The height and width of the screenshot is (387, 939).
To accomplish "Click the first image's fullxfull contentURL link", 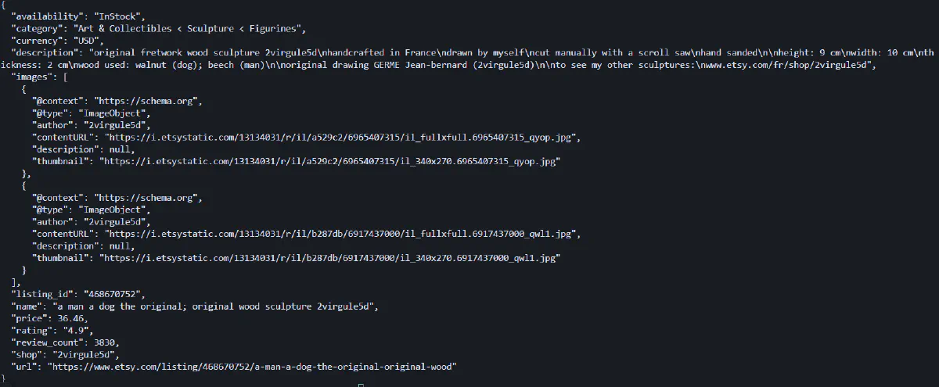I will 343,138.
